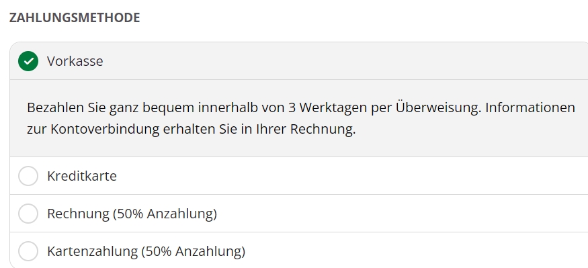Click the ZAHLUNGSMETHODE section heading
Viewport: 588px width, 268px height.
75,17
